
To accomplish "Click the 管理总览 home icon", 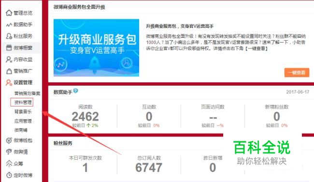I will tap(9, 13).
